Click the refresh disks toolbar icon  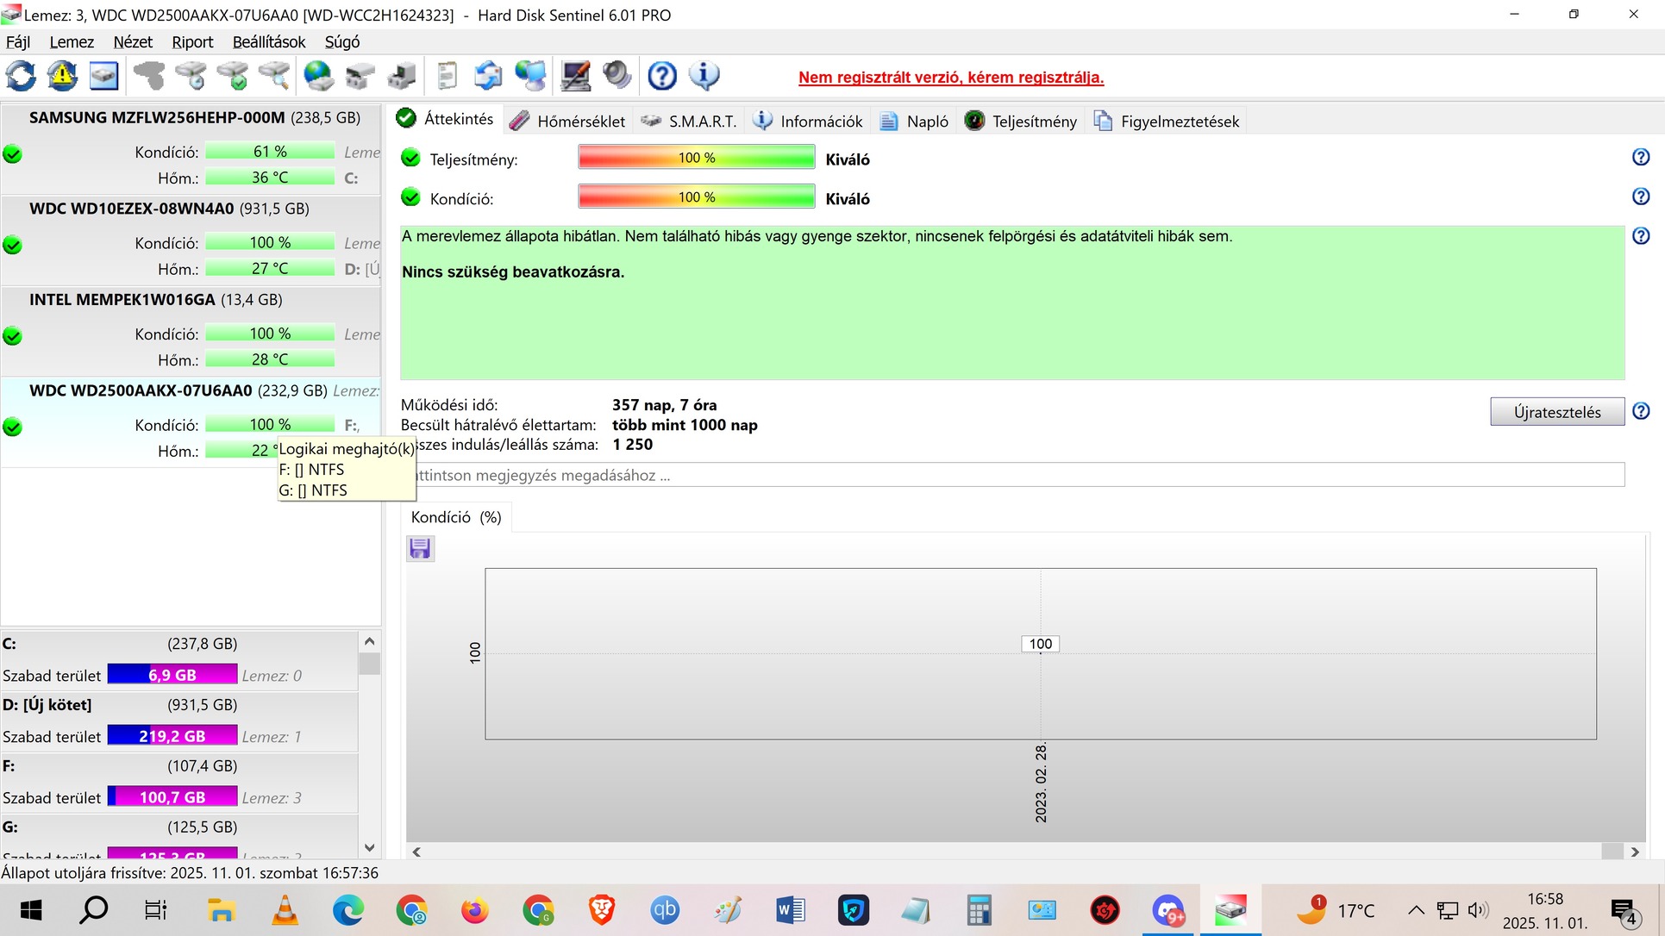pos(21,76)
